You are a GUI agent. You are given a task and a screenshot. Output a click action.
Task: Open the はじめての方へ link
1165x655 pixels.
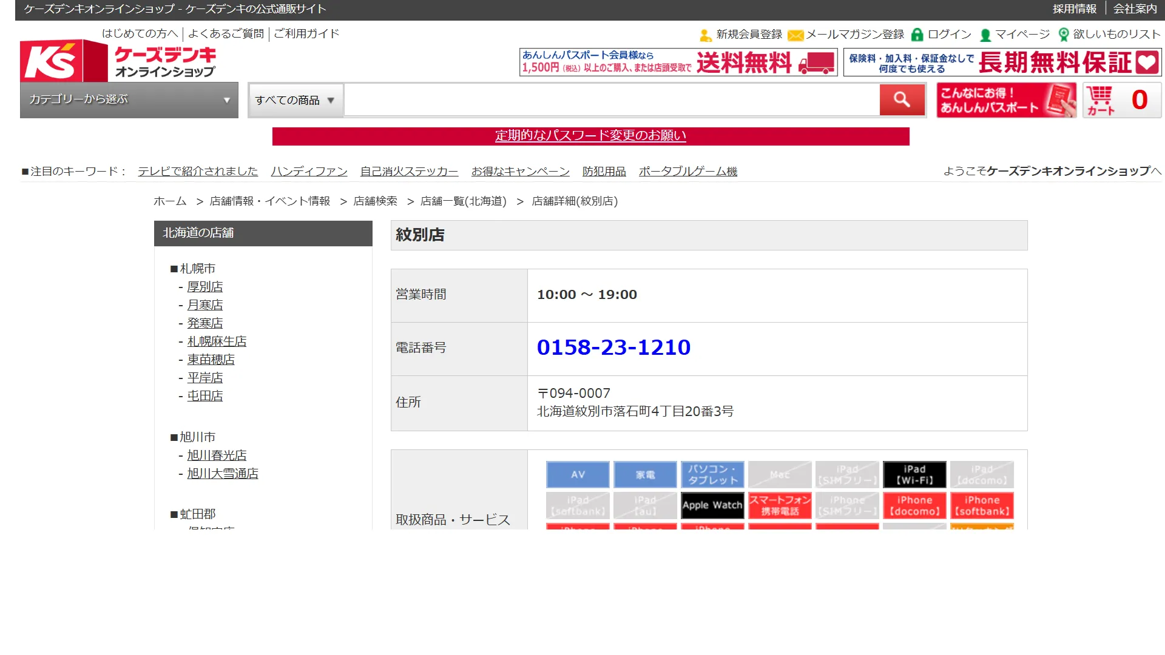(140, 34)
